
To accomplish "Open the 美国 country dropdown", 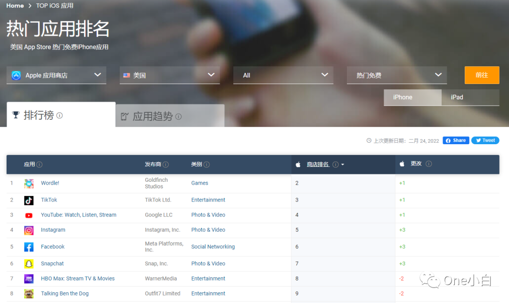I will pos(170,75).
